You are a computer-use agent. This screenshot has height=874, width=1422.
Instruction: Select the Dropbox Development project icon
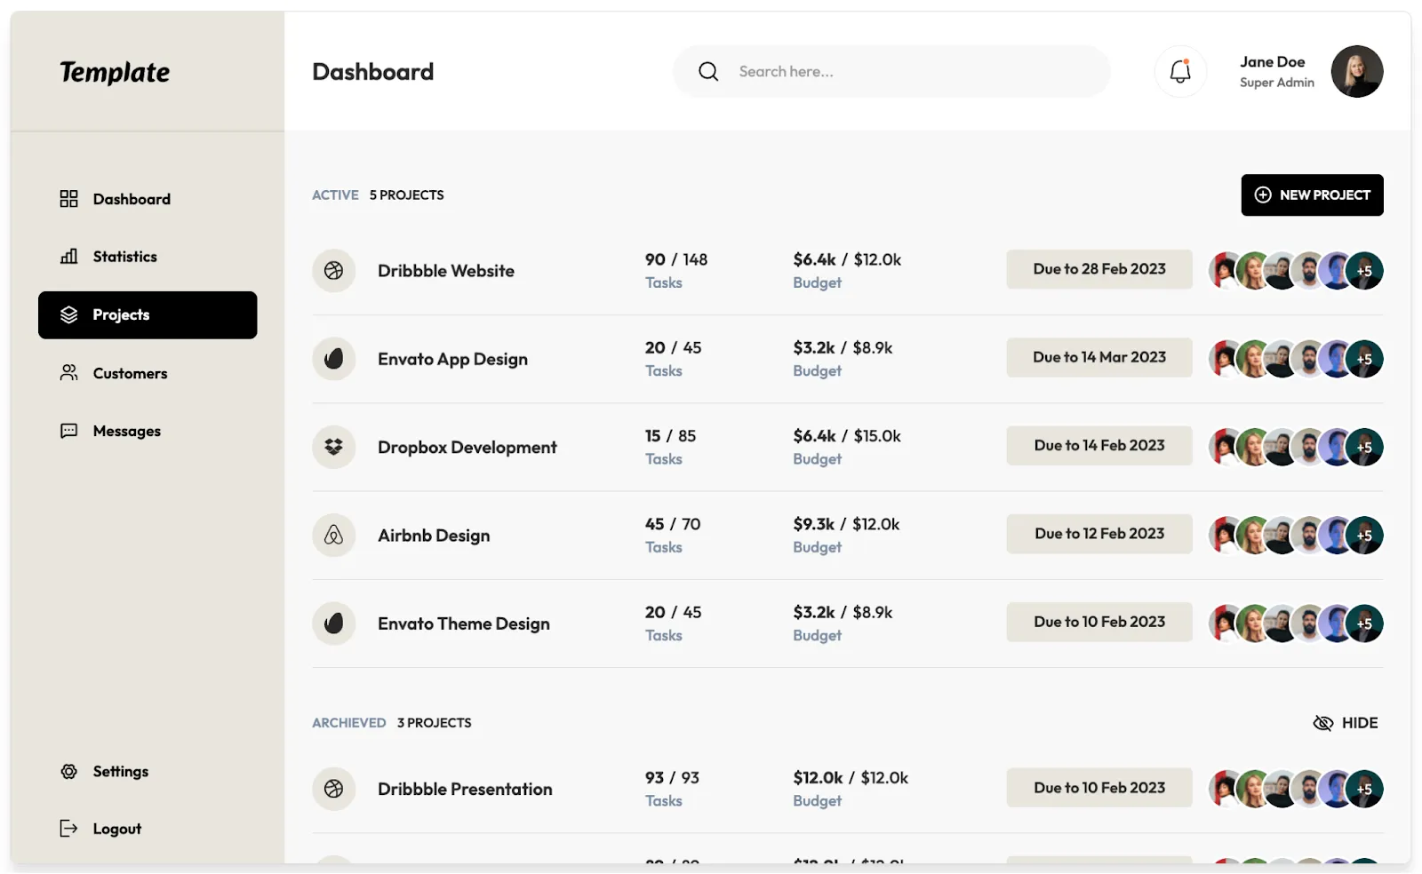coord(333,447)
